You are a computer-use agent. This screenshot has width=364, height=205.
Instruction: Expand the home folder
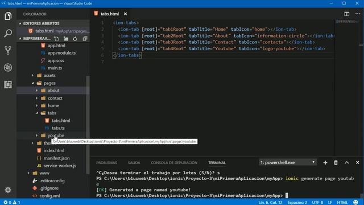pos(36,105)
